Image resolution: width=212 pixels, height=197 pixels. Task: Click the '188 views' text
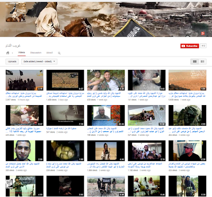tap(91, 135)
